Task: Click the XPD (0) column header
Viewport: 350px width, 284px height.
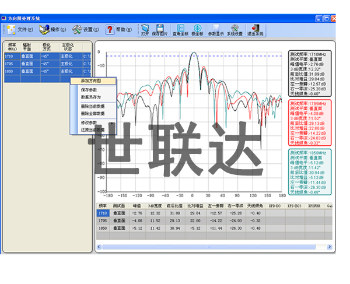Action: pos(275,206)
